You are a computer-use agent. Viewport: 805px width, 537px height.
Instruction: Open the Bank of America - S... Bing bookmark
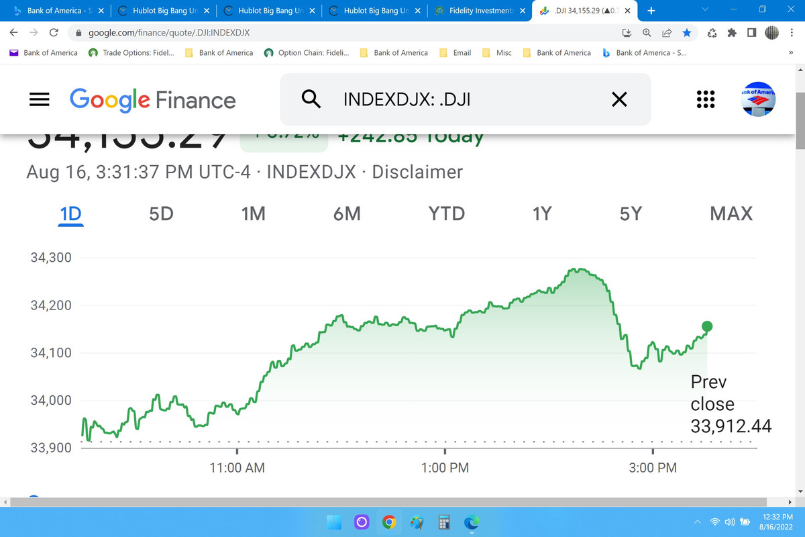pyautogui.click(x=644, y=52)
